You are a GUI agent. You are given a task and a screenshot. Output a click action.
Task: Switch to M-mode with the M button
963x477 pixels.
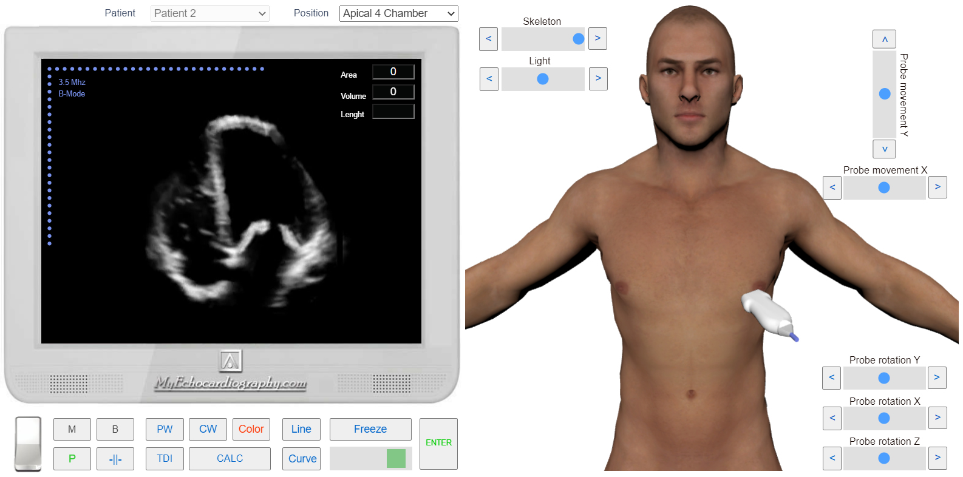72,429
